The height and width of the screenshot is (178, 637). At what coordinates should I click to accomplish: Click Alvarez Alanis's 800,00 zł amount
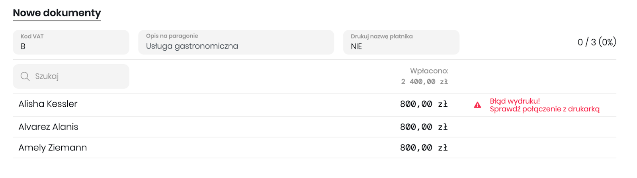(x=424, y=127)
